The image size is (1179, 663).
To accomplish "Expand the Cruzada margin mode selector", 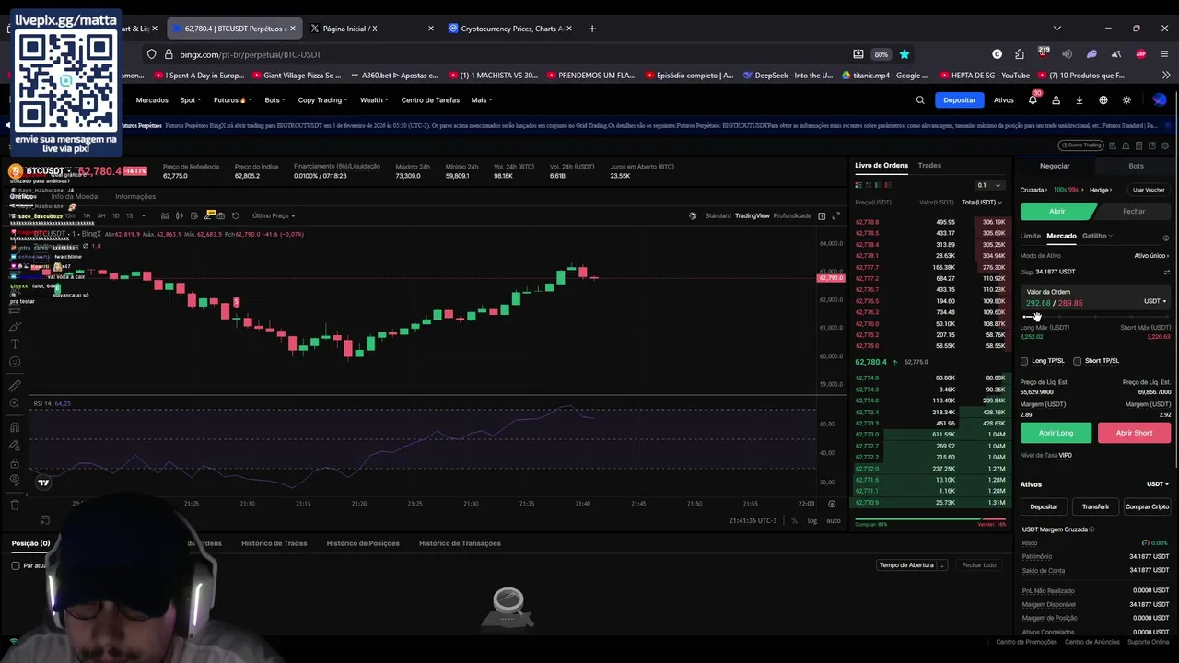I will 1033,190.
